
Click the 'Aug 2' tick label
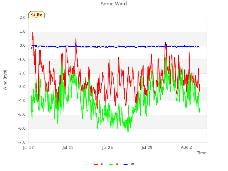tap(186, 147)
